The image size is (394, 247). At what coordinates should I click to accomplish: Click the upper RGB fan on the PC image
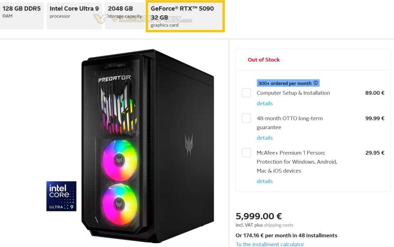120,160
